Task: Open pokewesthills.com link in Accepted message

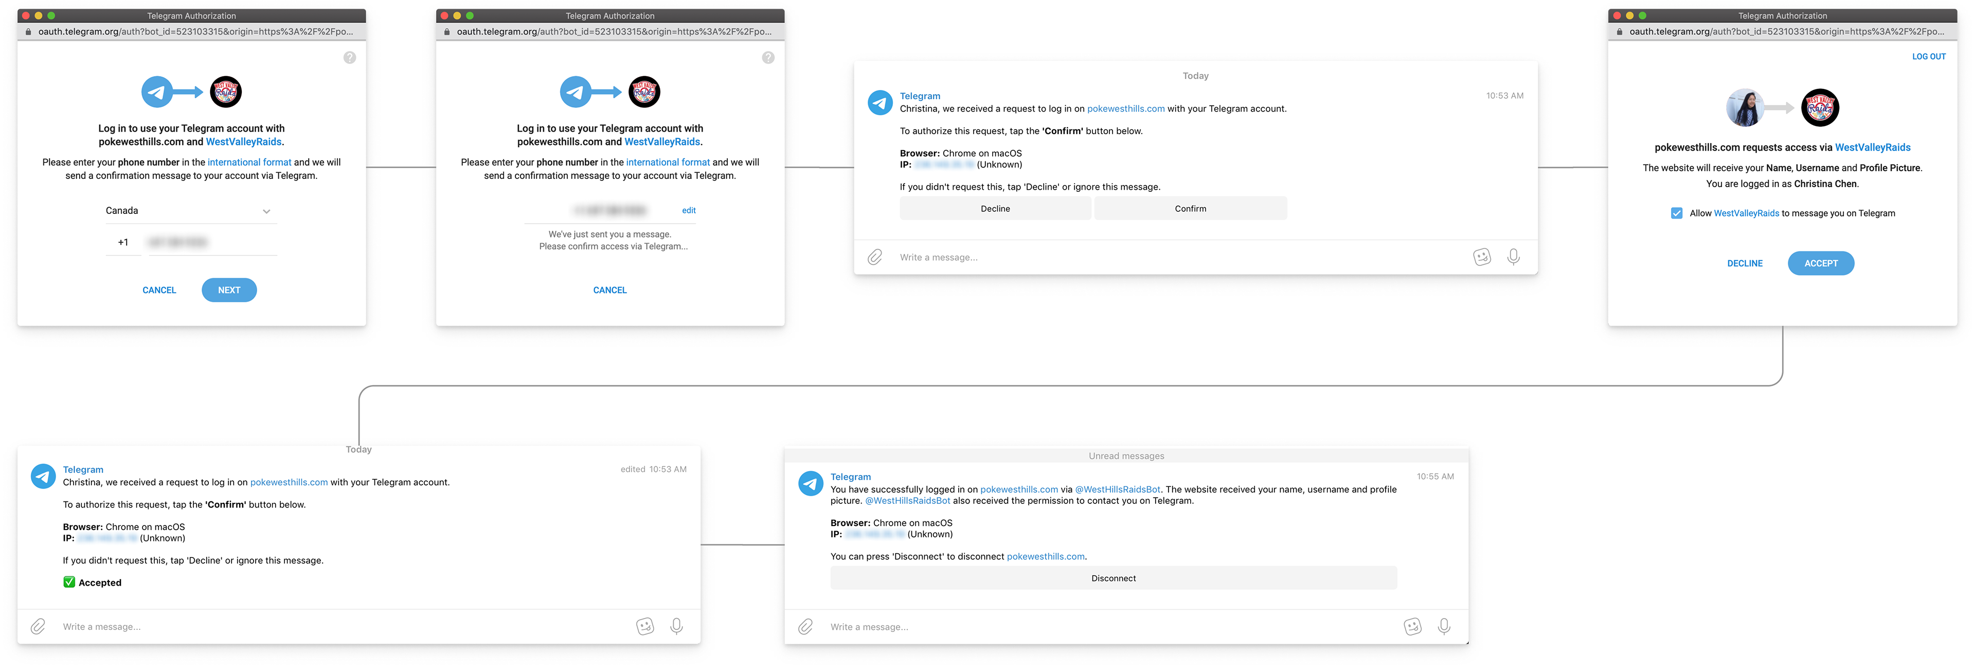Action: [289, 482]
